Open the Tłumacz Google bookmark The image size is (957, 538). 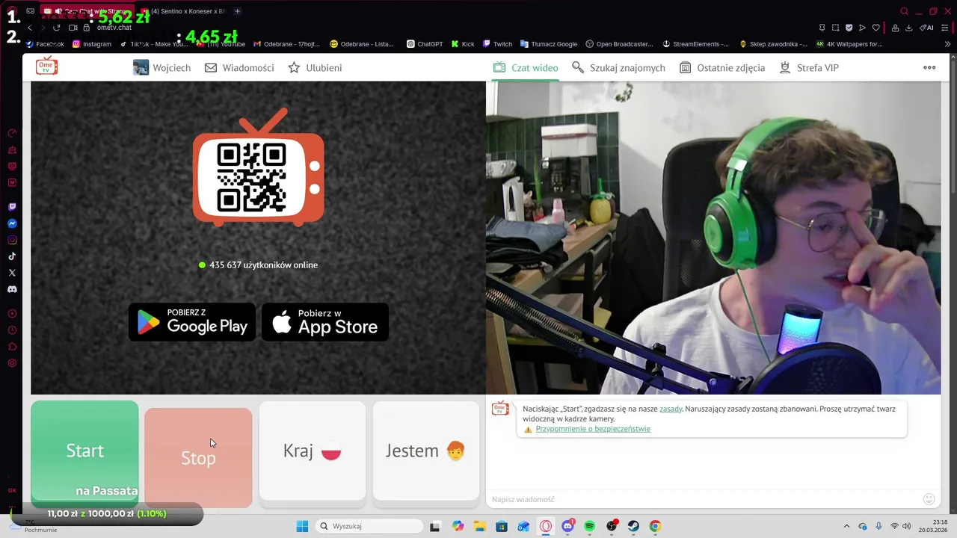pyautogui.click(x=549, y=44)
